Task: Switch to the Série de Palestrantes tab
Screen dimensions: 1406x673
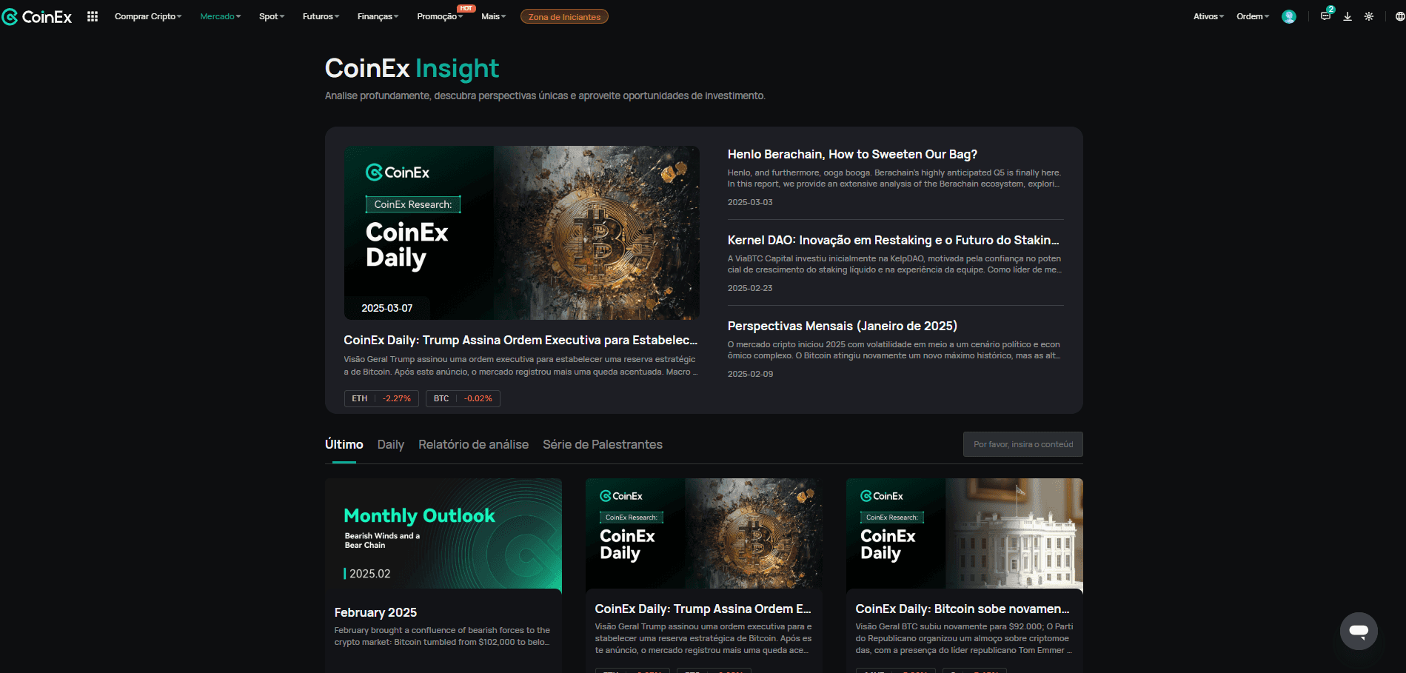Action: pyautogui.click(x=603, y=444)
